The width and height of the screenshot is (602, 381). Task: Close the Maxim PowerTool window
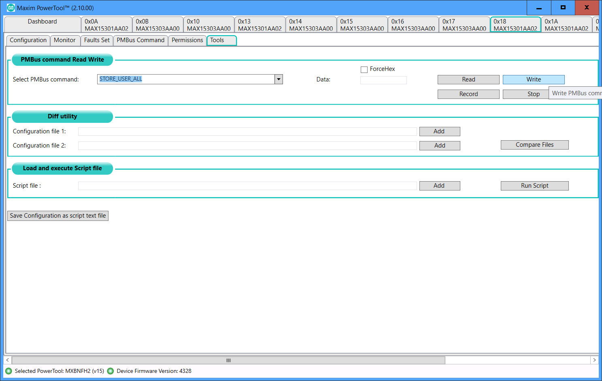coord(587,8)
